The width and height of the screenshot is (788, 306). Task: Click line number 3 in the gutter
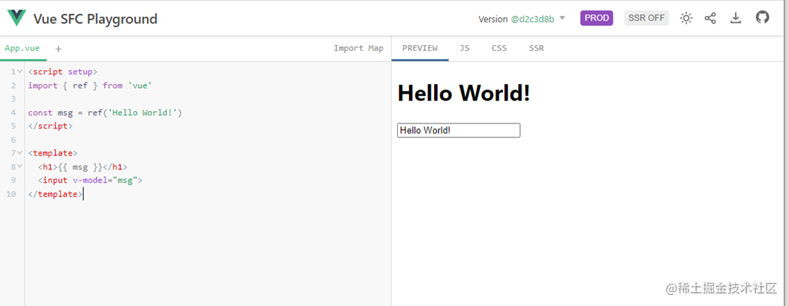(13, 99)
